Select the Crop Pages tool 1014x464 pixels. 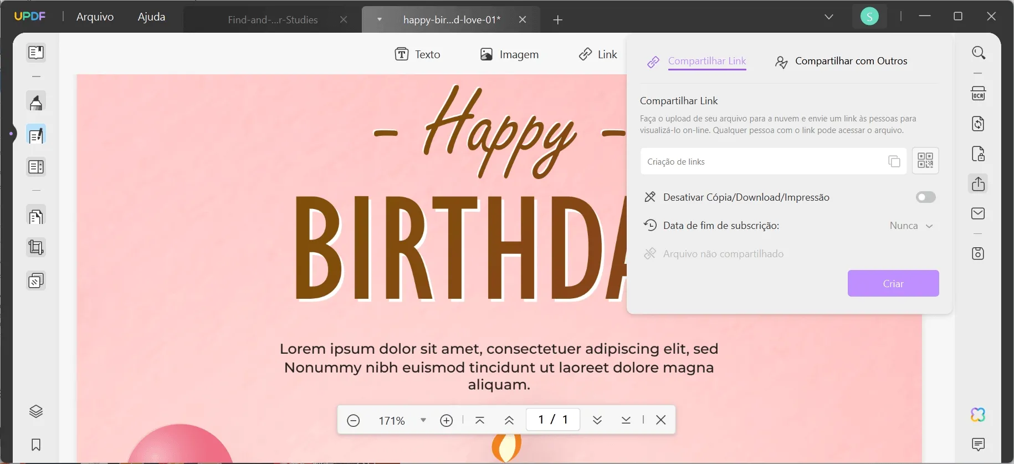click(x=36, y=247)
